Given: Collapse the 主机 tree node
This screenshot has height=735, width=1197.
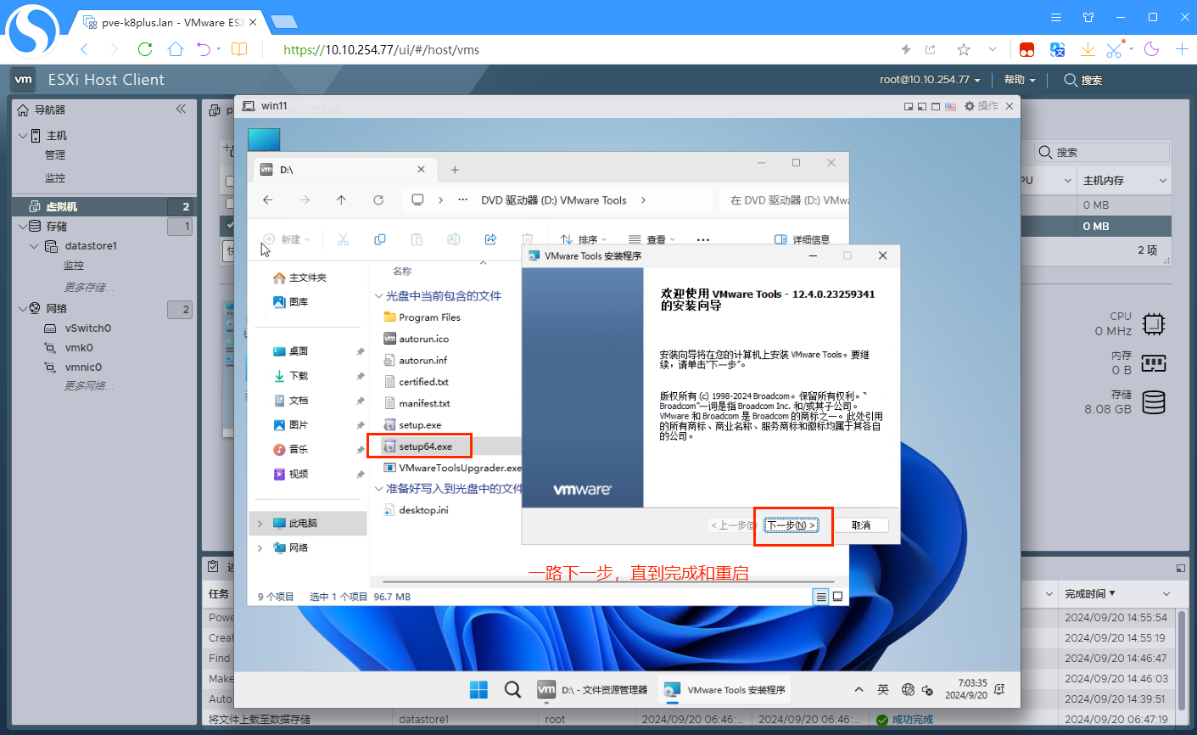Looking at the screenshot, I should [22, 136].
